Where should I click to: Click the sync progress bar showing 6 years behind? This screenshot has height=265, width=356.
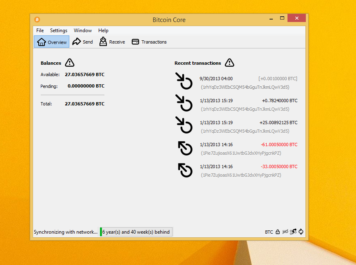point(136,232)
